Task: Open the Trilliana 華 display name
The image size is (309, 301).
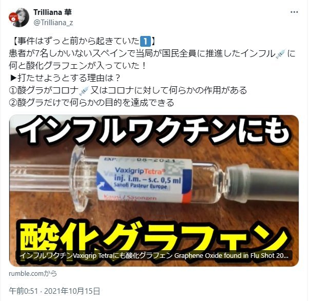Action: (x=52, y=12)
